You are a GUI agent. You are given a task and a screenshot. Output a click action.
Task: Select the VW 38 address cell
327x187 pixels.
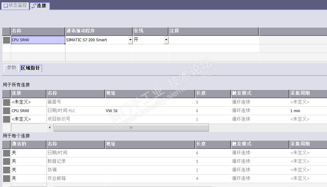point(150,111)
